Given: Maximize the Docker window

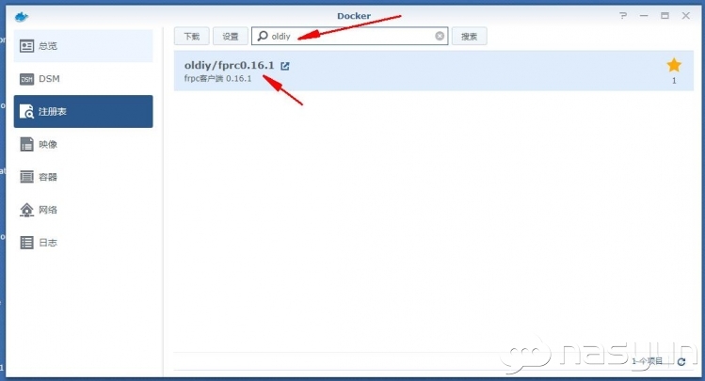Looking at the screenshot, I should pyautogui.click(x=665, y=16).
